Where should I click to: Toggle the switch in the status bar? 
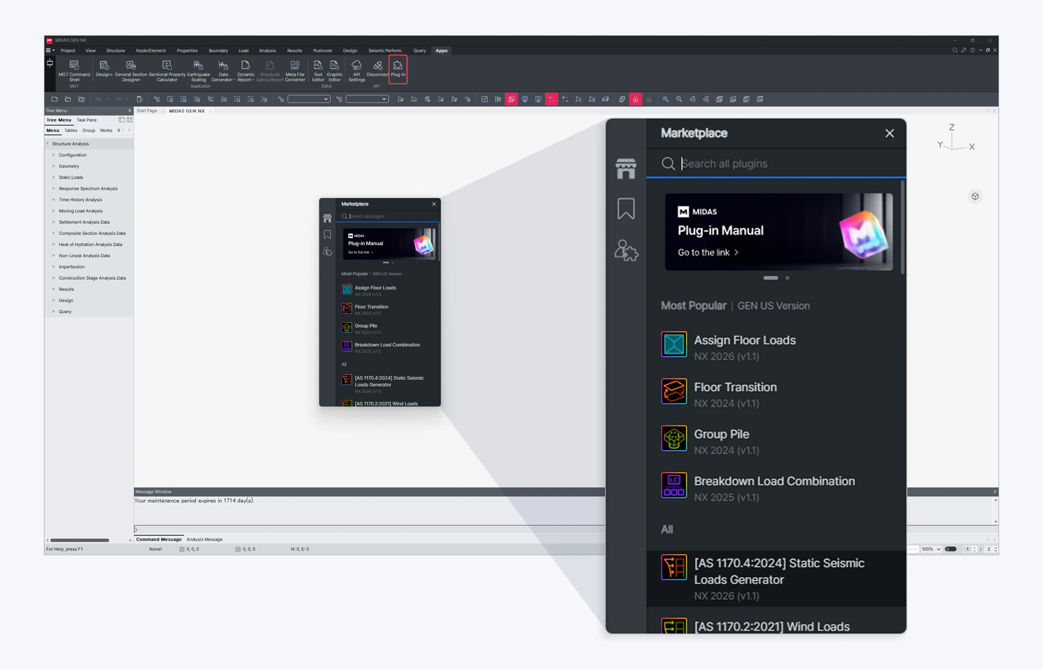(950, 549)
